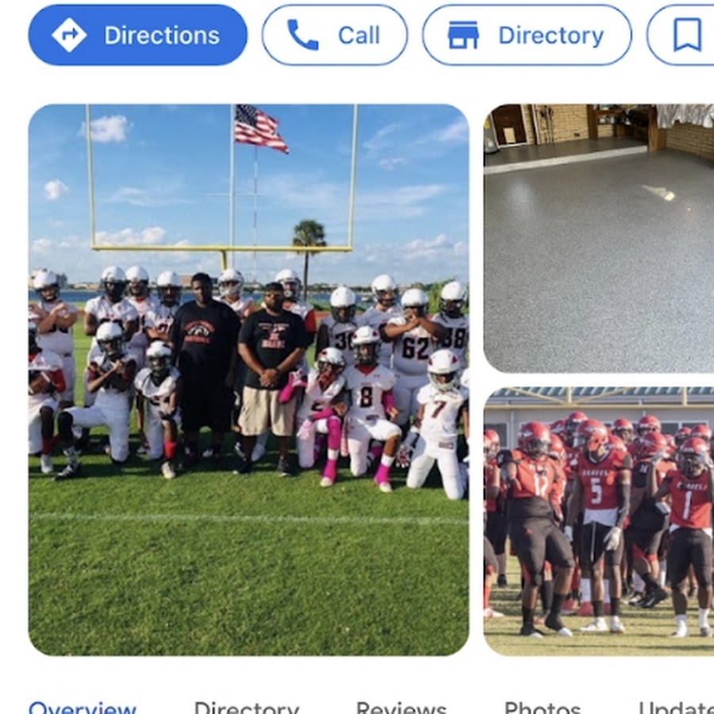Open the Directory pill button

click(527, 35)
